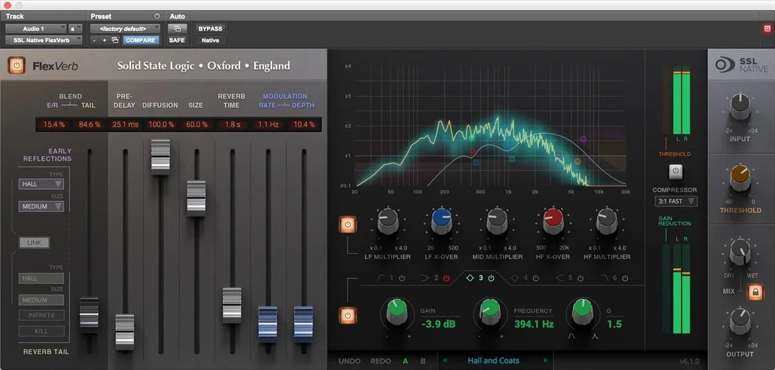Click the BYPASS button
Screen dimensions: 775x370
[210, 28]
